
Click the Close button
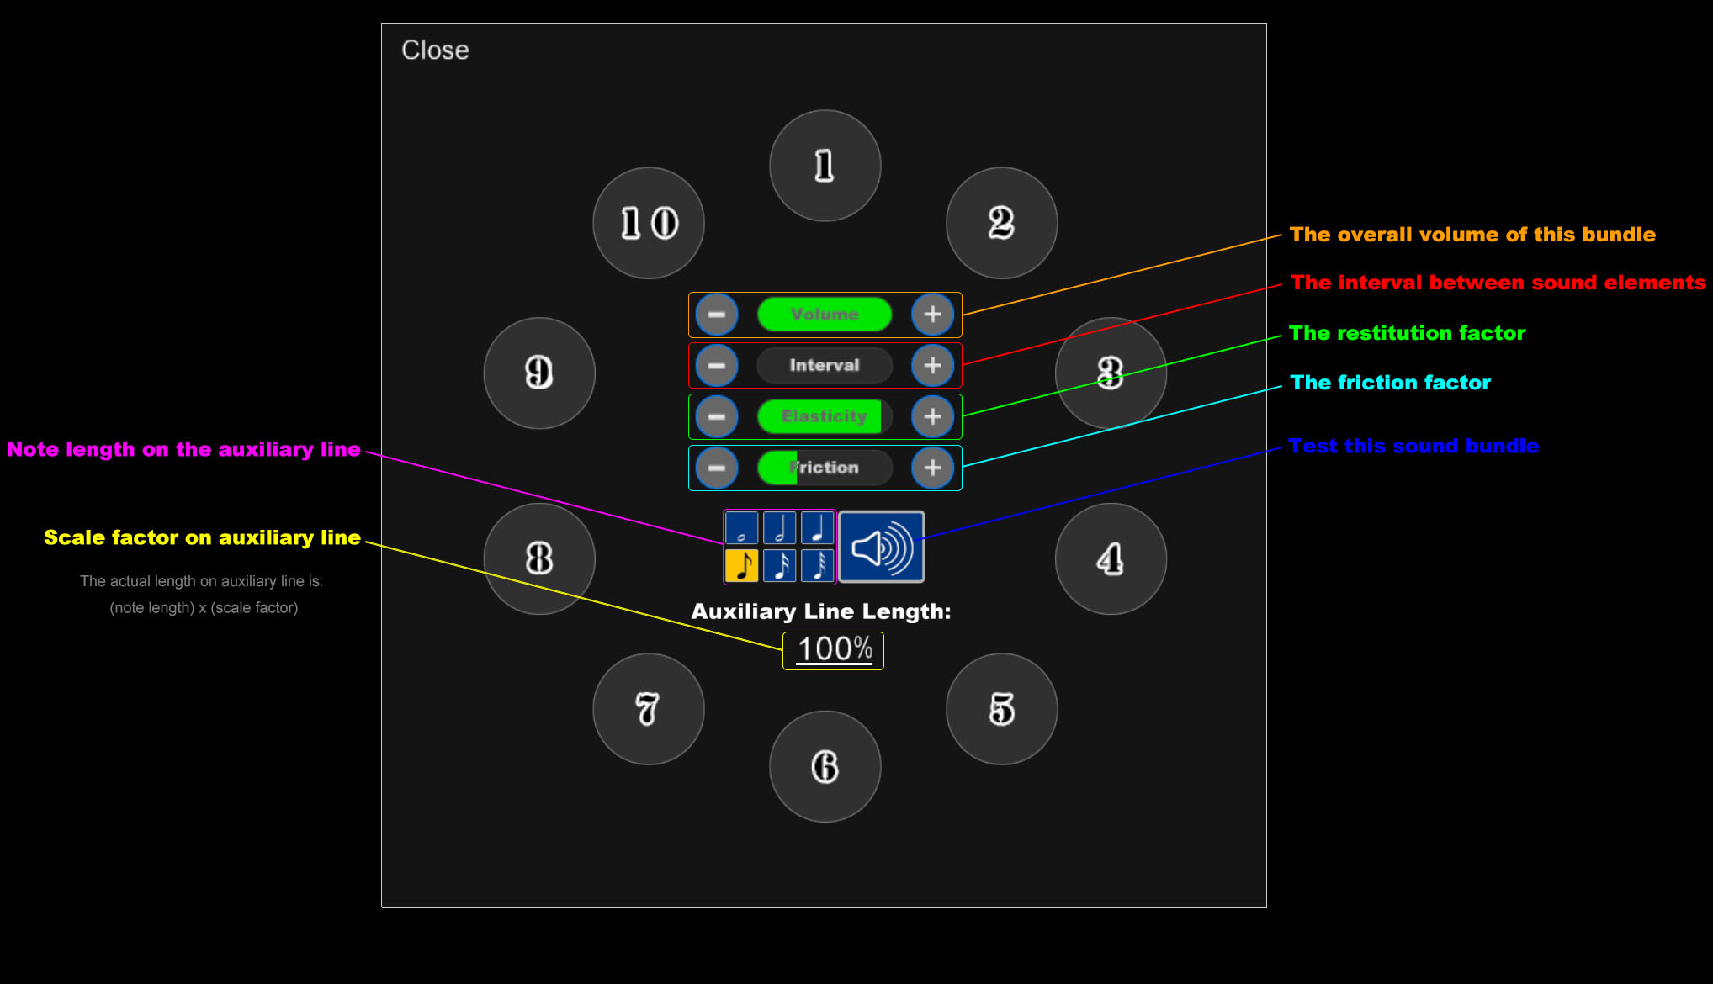click(435, 50)
